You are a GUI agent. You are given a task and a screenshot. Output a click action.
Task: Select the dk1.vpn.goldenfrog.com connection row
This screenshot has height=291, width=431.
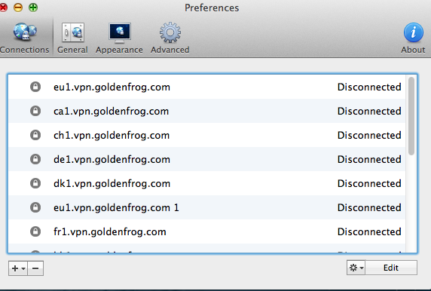pyautogui.click(x=206, y=183)
